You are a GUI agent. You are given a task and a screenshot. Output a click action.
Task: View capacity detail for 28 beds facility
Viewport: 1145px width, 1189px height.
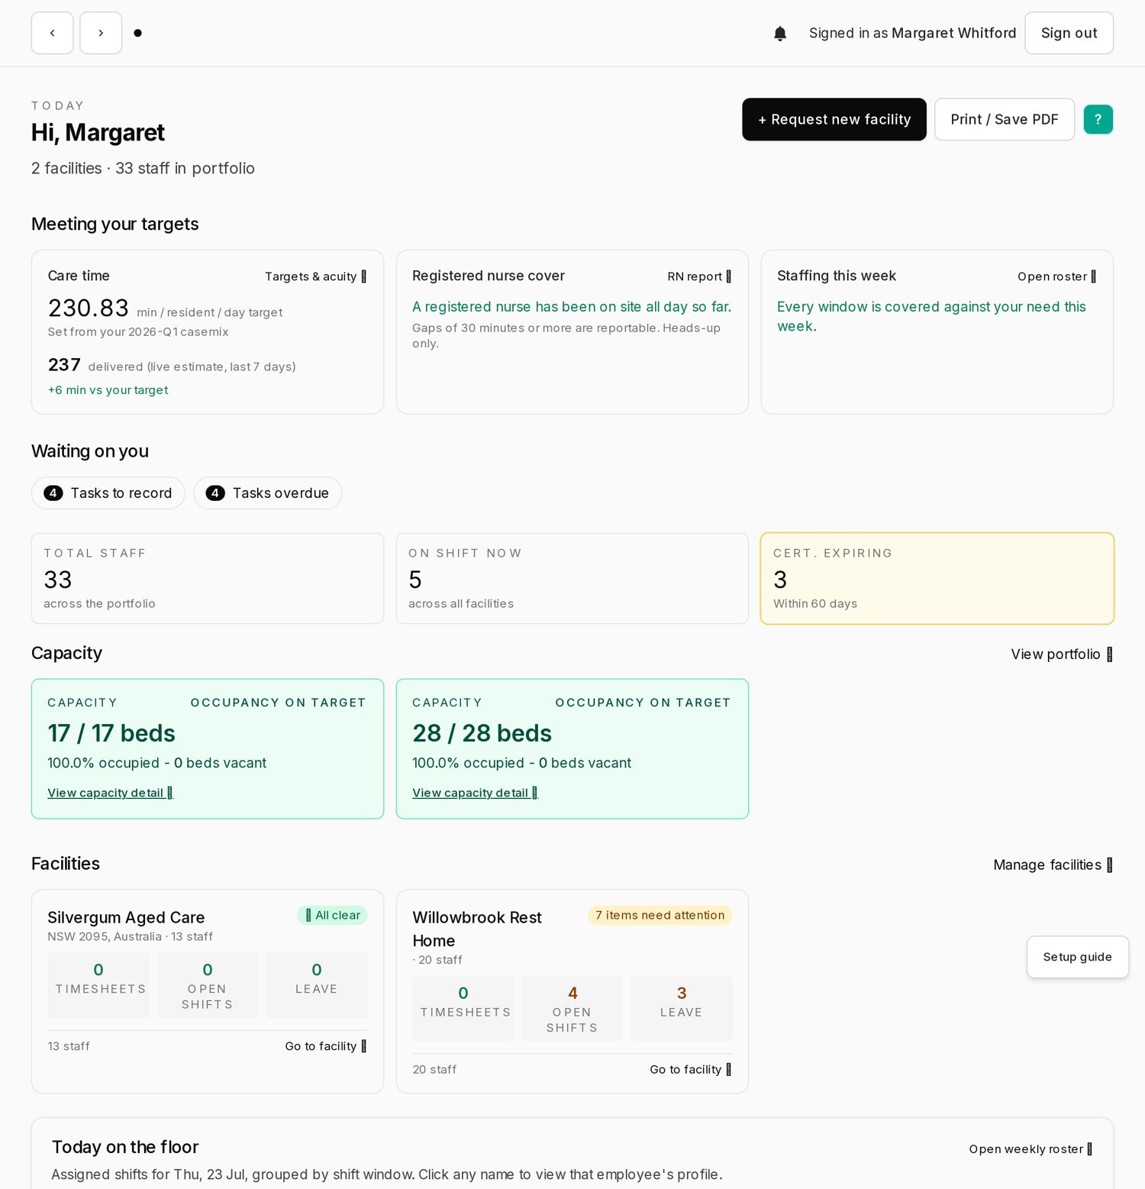pyautogui.click(x=476, y=793)
